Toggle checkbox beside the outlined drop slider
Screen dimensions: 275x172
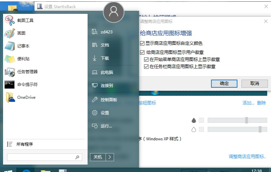[x=201, y=130]
